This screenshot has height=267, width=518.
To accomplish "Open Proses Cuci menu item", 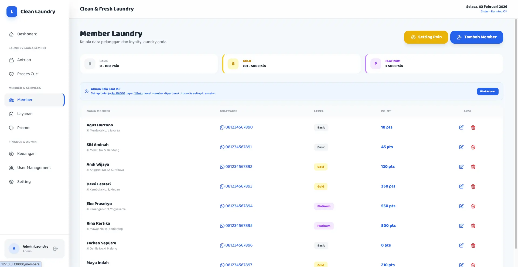I will (28, 74).
